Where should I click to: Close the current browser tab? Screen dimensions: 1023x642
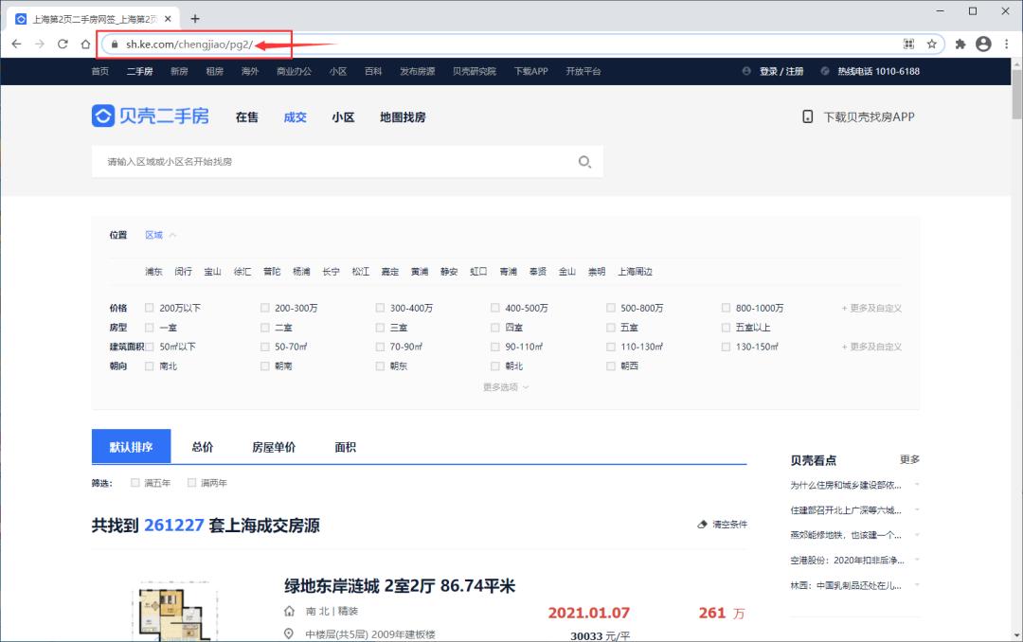point(168,19)
